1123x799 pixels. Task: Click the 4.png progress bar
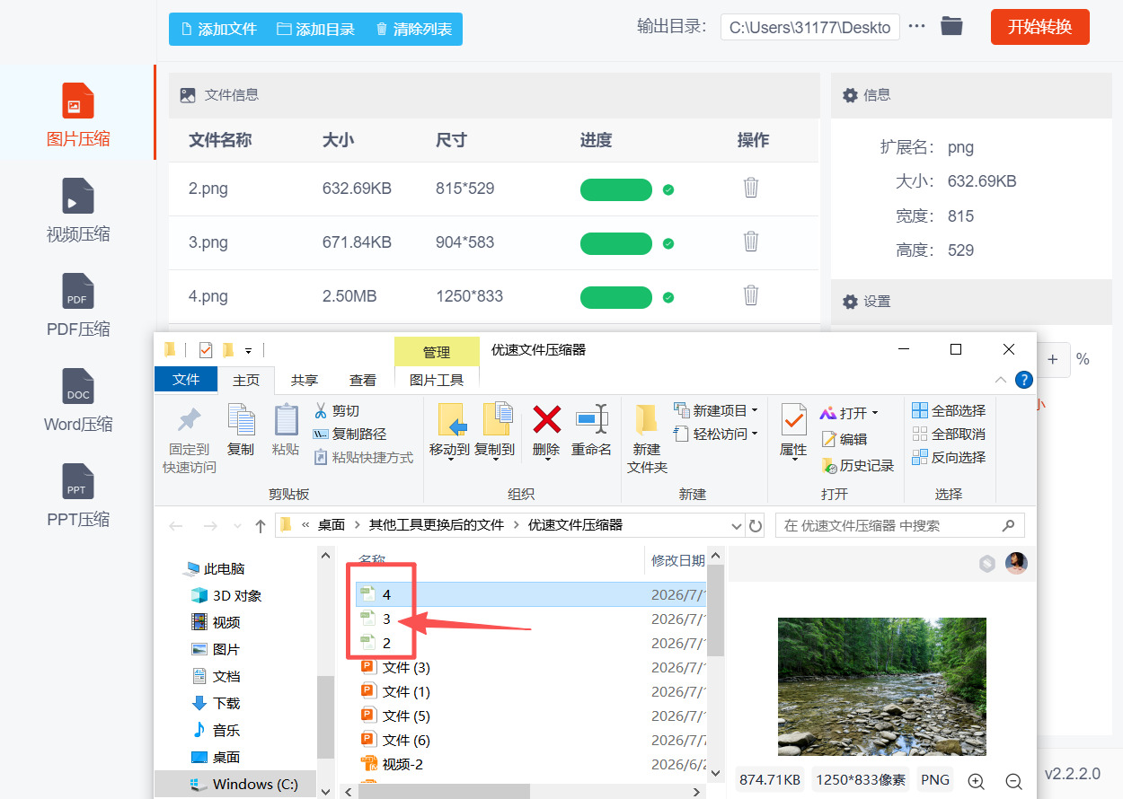click(616, 297)
